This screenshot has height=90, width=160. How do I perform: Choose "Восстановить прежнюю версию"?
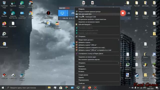point(97,59)
